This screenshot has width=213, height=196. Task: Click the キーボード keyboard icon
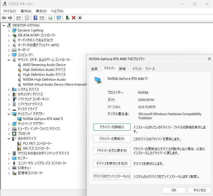[x=14, y=50]
